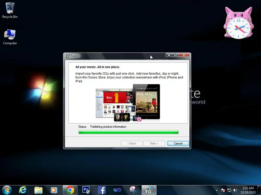The width and height of the screenshot is (261, 195).
Task: Open the Action Center flag icon
Action: tap(223, 190)
